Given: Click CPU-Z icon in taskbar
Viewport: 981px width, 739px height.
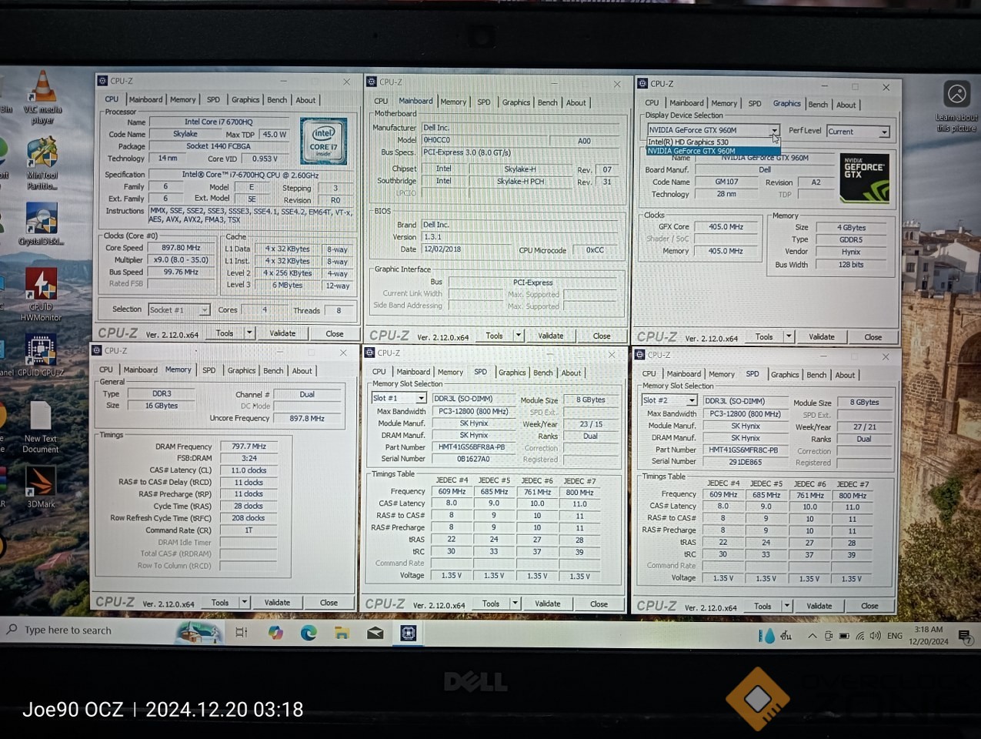Looking at the screenshot, I should 408,633.
